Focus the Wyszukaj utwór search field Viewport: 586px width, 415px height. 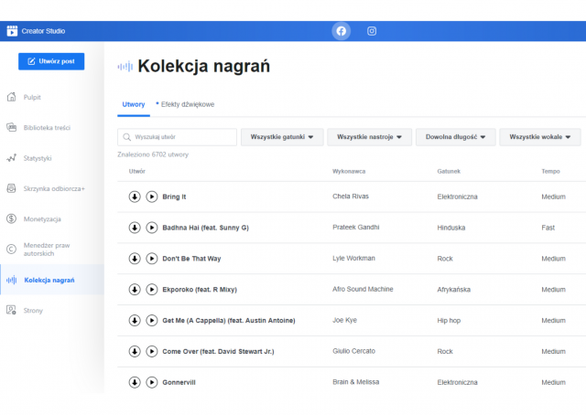(177, 137)
